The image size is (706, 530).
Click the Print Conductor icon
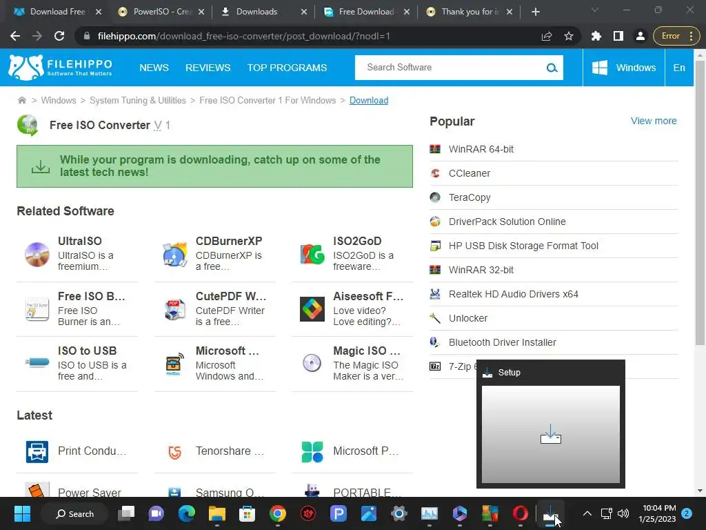[37, 451]
